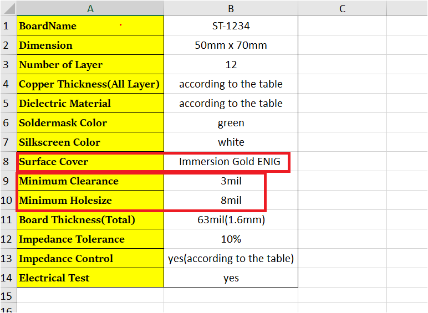Select column A header
Screen dimensions: 428x313
[x=90, y=8]
